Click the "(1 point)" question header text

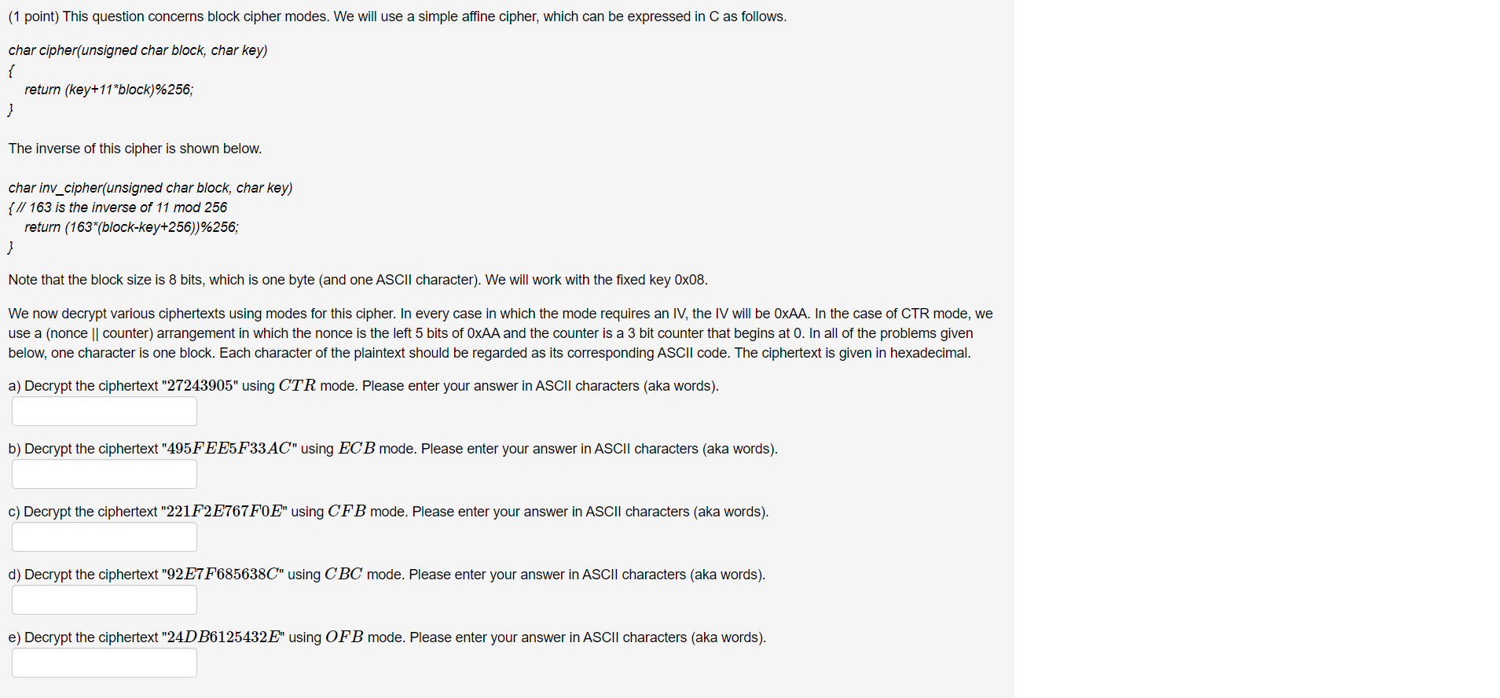pos(33,16)
